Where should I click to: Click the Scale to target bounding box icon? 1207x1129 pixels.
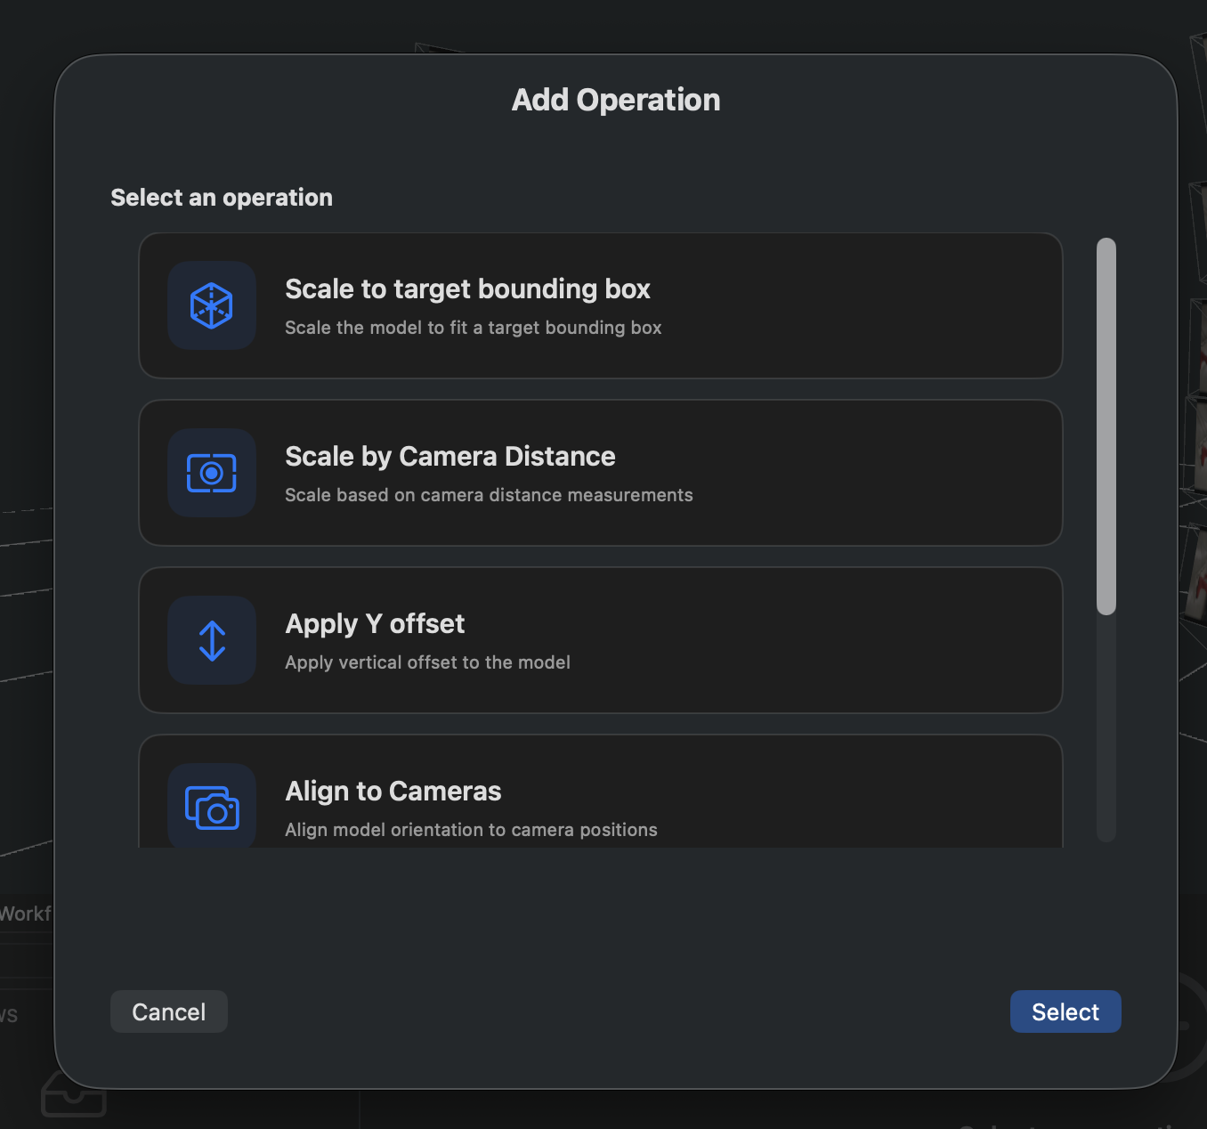point(211,305)
